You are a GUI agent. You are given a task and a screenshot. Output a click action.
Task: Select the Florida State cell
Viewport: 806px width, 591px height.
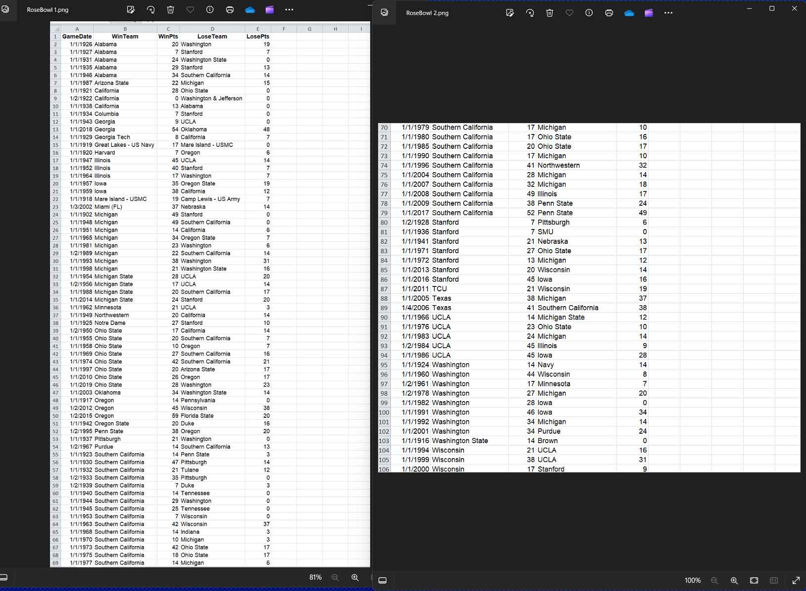(212, 416)
